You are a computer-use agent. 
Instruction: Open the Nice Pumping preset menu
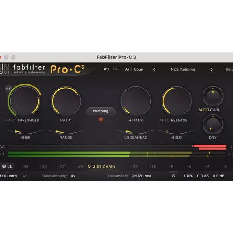tap(183, 69)
